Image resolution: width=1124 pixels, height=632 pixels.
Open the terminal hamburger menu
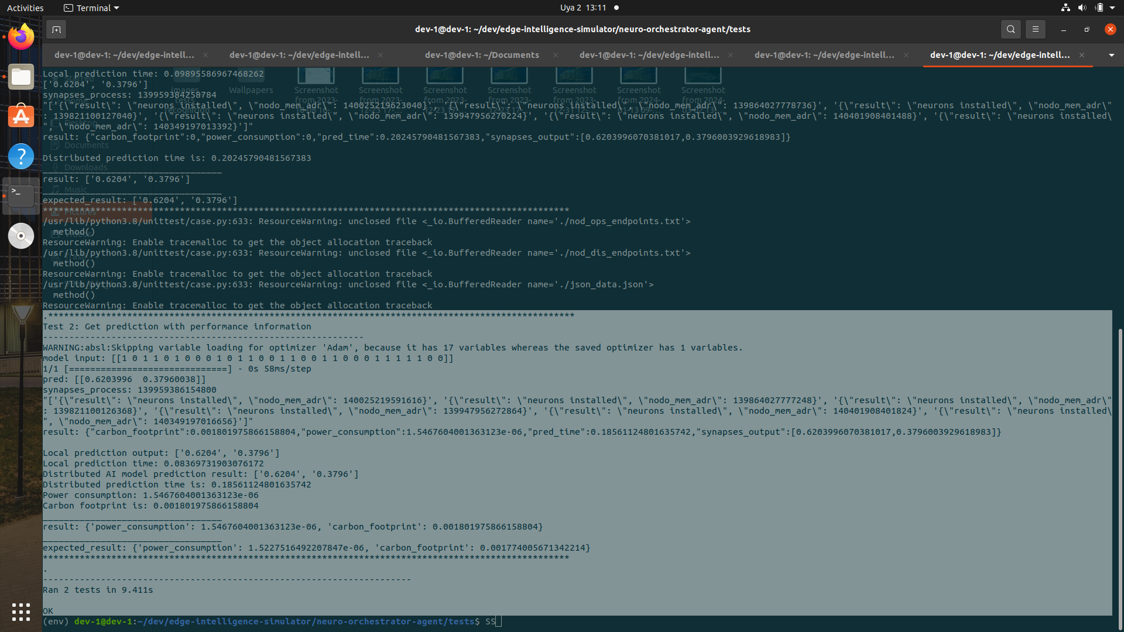click(1035, 29)
